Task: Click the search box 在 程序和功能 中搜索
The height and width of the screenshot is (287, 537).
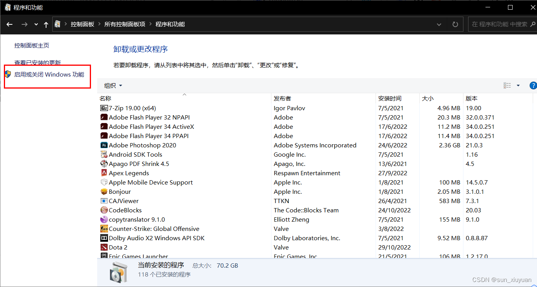Action: coord(502,24)
